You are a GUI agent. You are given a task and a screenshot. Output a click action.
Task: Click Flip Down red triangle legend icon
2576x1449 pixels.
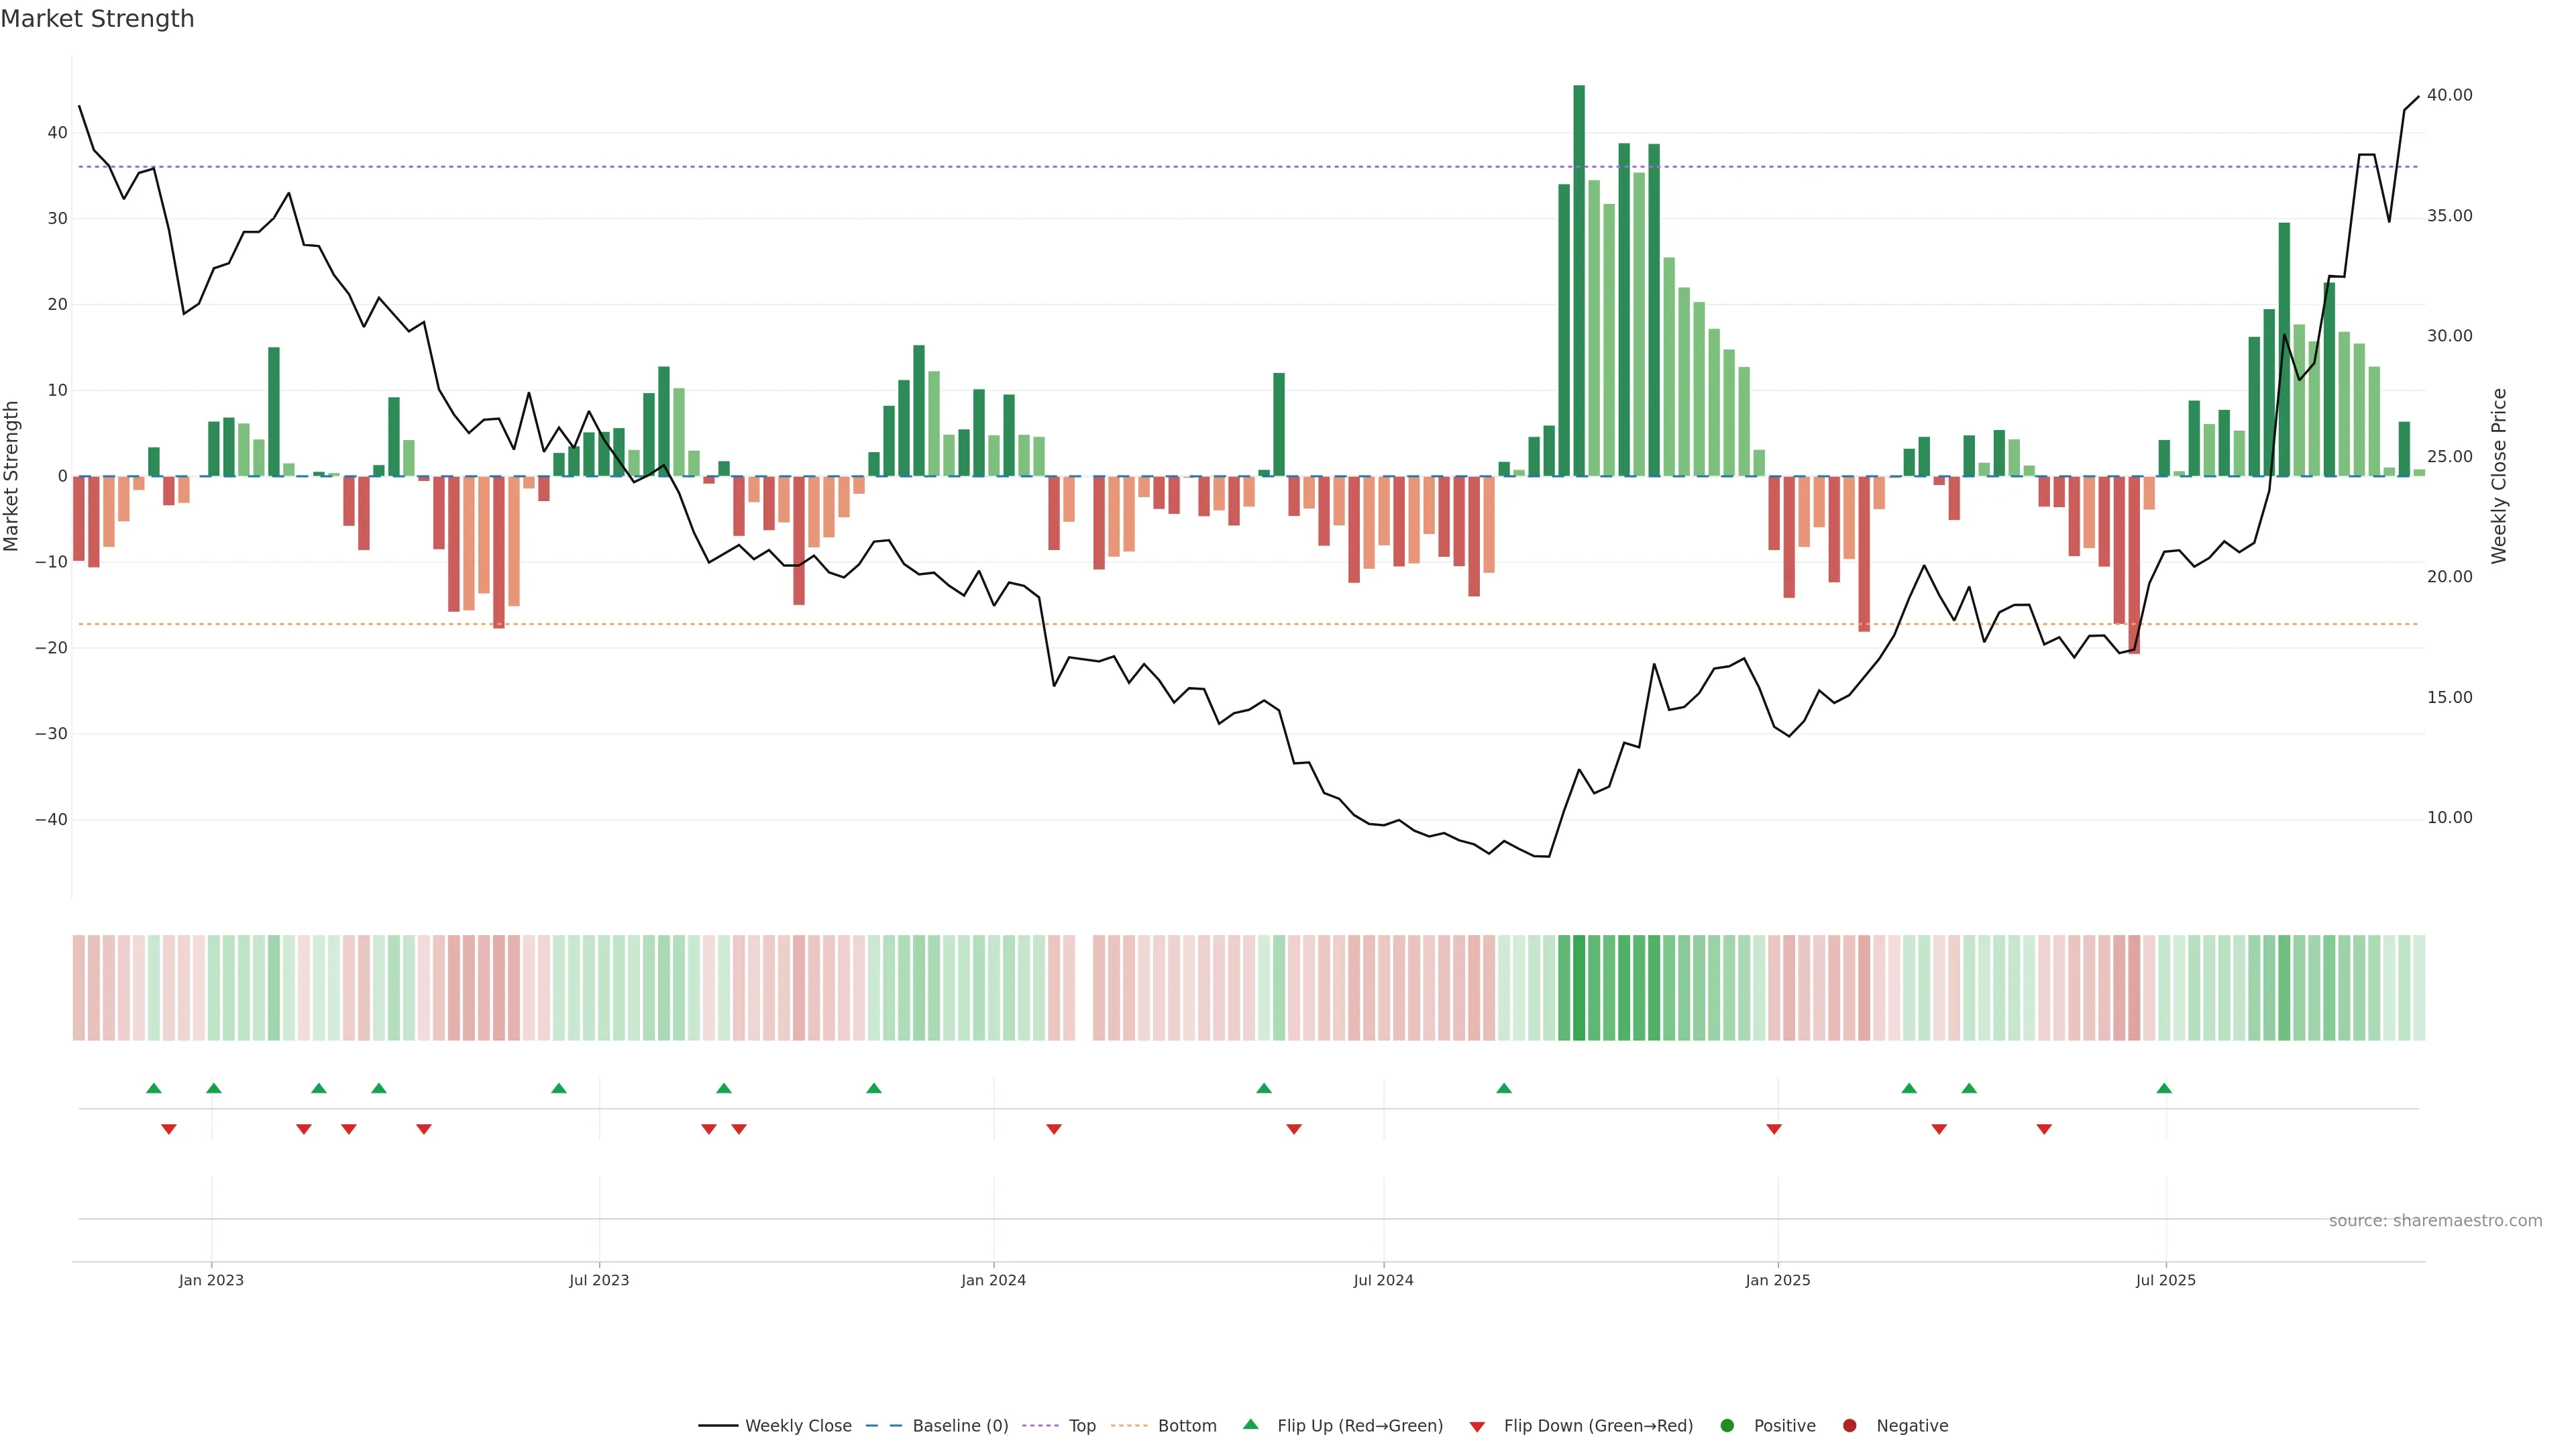1477,1427
